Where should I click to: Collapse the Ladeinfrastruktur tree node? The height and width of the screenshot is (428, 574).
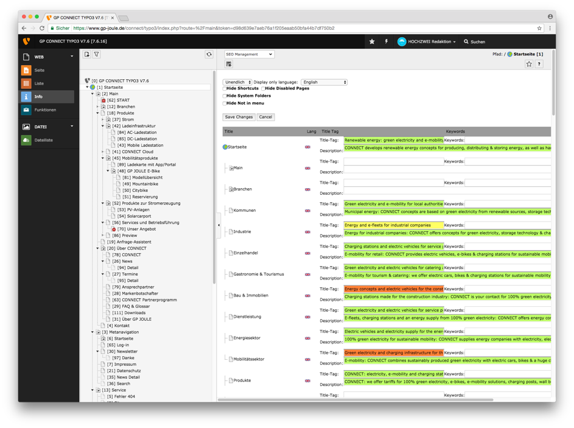pyautogui.click(x=103, y=126)
